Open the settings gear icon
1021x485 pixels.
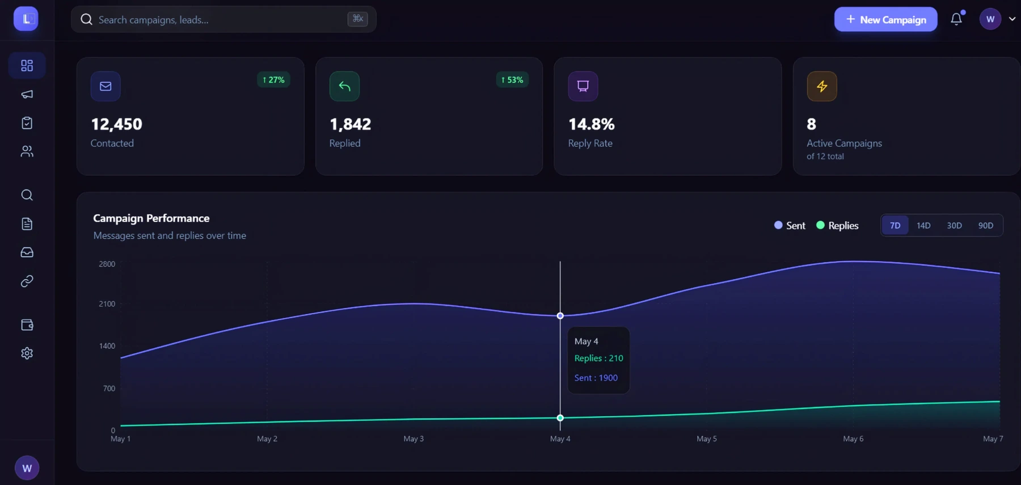27,353
